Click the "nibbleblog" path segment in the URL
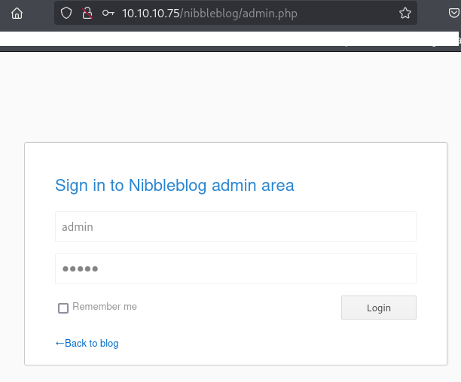Viewport: 461px width, 382px height. coord(212,13)
